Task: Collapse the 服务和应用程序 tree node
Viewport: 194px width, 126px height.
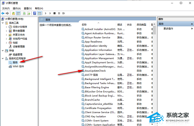Action: point(3,59)
